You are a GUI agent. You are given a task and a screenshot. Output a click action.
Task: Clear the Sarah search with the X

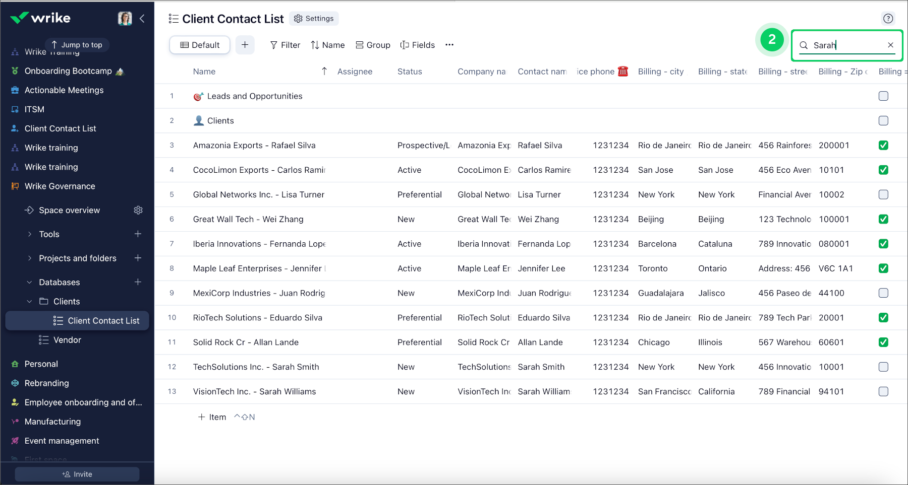pos(891,45)
